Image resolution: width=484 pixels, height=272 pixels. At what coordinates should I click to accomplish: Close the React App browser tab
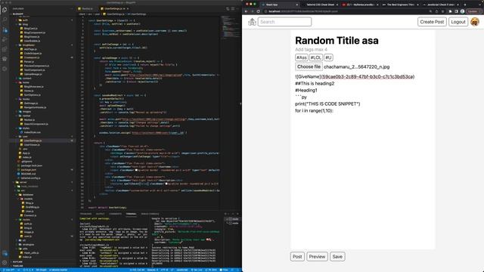click(297, 5)
